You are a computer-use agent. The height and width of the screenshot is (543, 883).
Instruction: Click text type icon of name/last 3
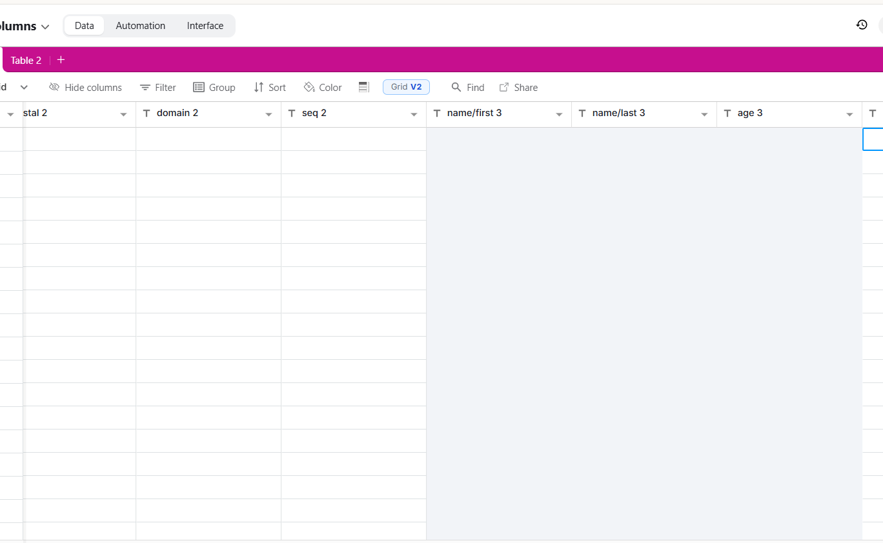(582, 114)
